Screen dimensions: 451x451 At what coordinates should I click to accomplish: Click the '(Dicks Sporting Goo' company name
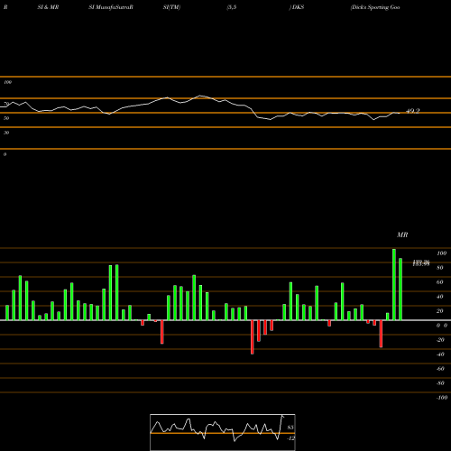pyautogui.click(x=375, y=7)
